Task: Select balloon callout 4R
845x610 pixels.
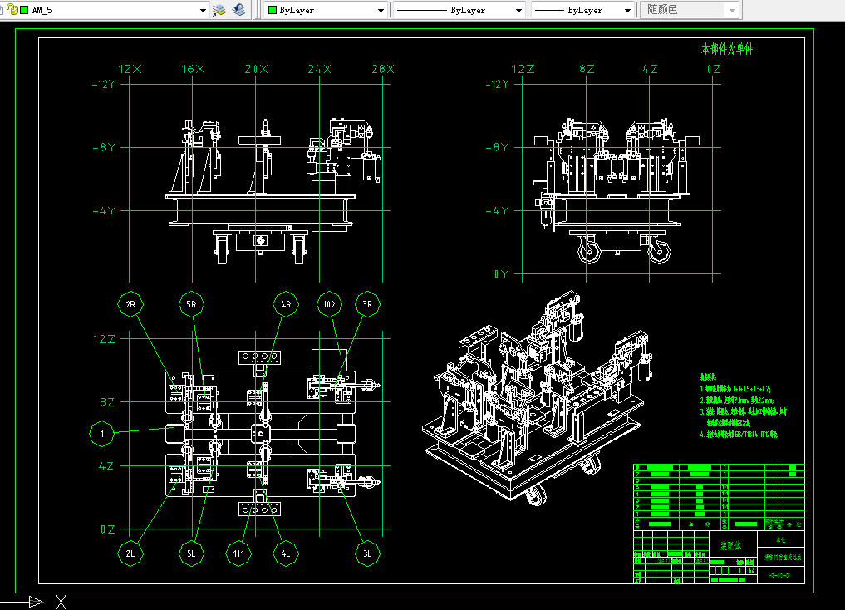Action: point(286,304)
